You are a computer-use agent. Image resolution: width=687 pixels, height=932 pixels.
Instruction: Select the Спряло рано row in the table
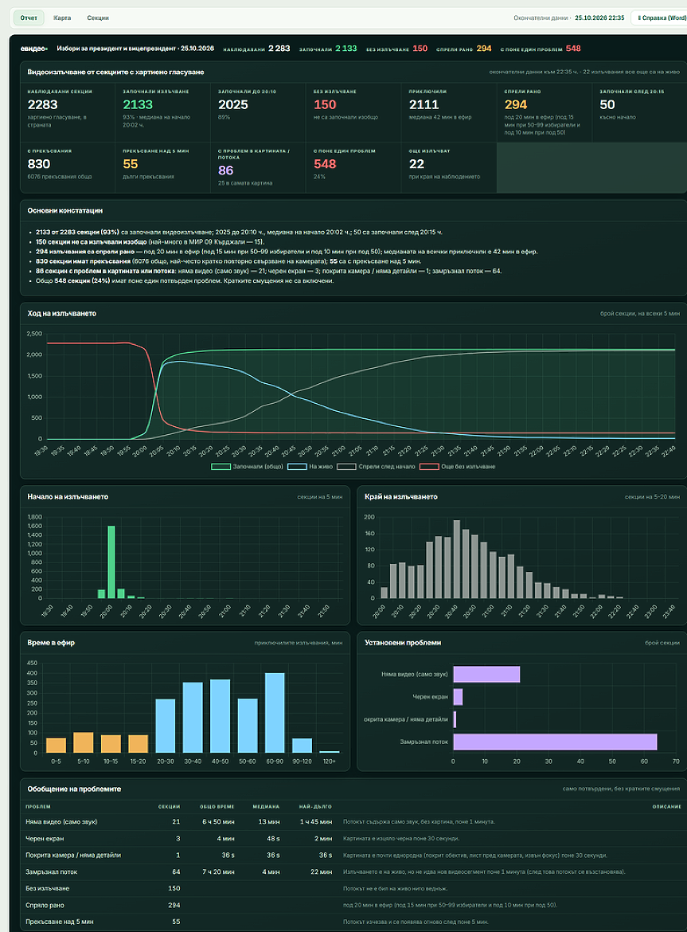353,905
